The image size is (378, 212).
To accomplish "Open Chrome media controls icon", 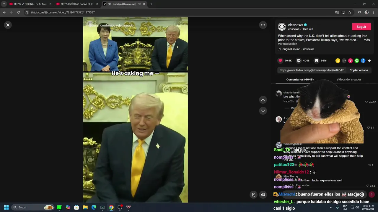I will 359,12.
